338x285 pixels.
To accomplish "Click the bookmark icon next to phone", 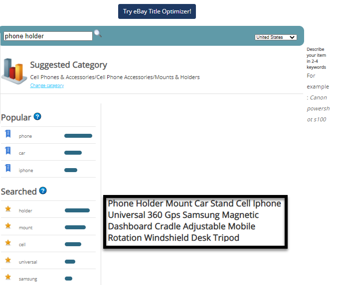I will [x=8, y=134].
